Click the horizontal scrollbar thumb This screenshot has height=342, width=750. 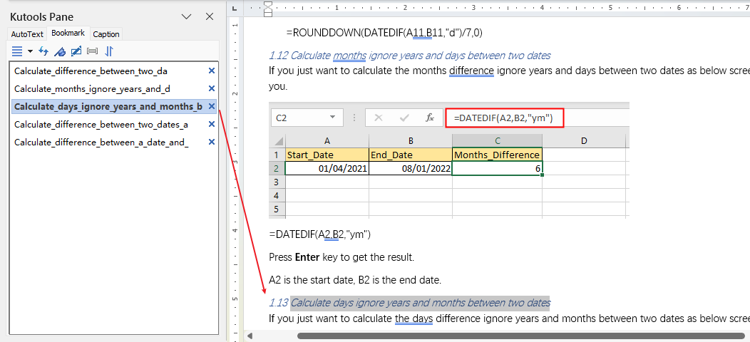tap(521, 336)
